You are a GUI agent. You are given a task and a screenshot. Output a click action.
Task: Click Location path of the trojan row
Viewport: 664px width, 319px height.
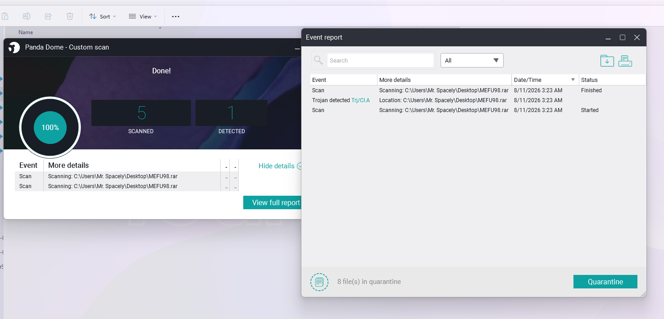tap(443, 100)
